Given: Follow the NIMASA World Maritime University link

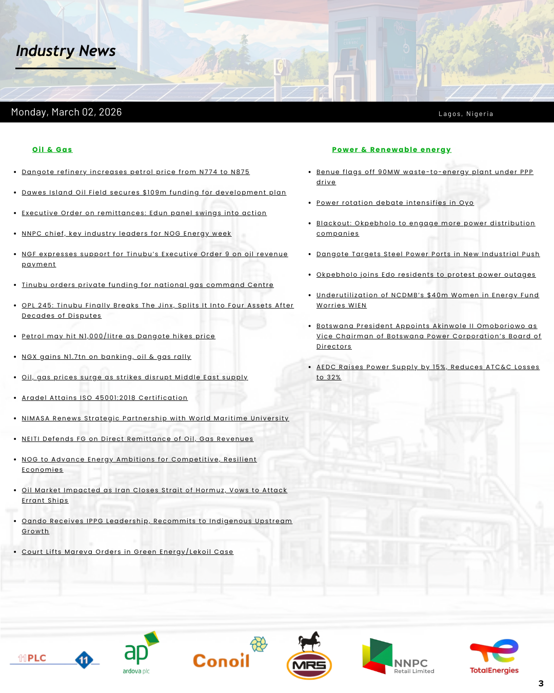Looking at the screenshot, I should pyautogui.click(x=155, y=418).
